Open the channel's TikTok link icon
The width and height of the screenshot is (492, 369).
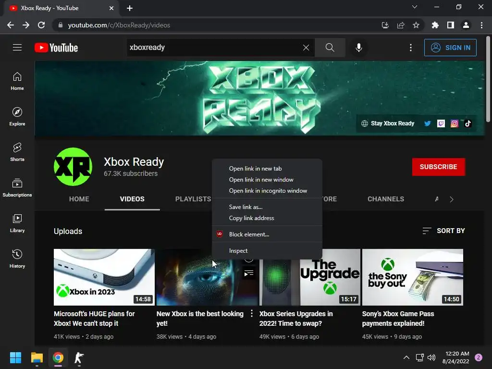point(468,123)
